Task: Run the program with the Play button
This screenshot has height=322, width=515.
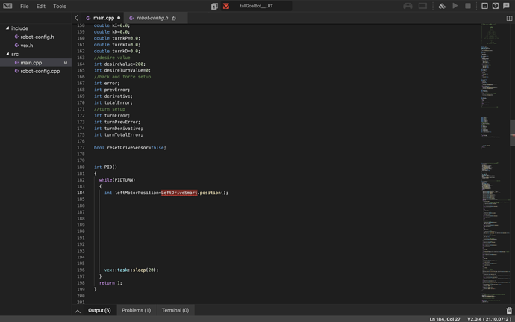Action: click(x=455, y=6)
